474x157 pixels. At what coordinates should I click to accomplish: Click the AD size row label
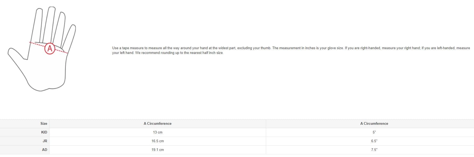click(45, 150)
